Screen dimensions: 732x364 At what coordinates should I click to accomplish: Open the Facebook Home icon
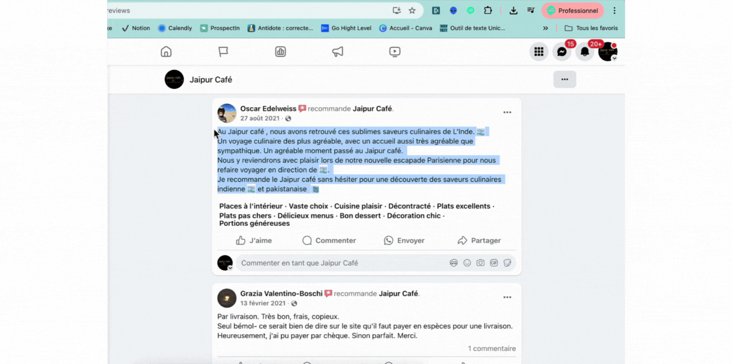[x=166, y=52]
